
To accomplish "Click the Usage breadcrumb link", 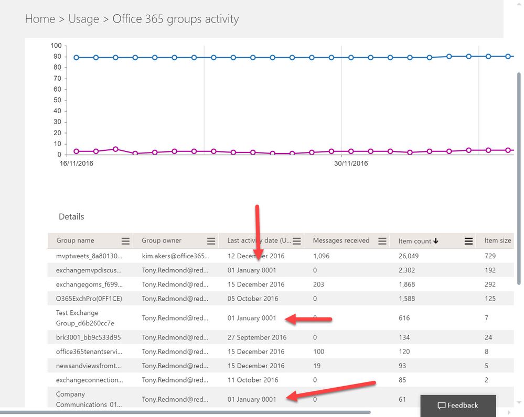I will pos(84,18).
